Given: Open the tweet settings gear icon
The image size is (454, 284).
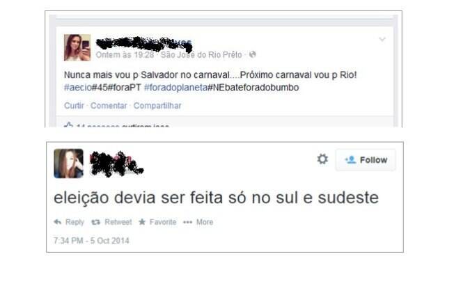Looking at the screenshot, I should click(x=322, y=159).
